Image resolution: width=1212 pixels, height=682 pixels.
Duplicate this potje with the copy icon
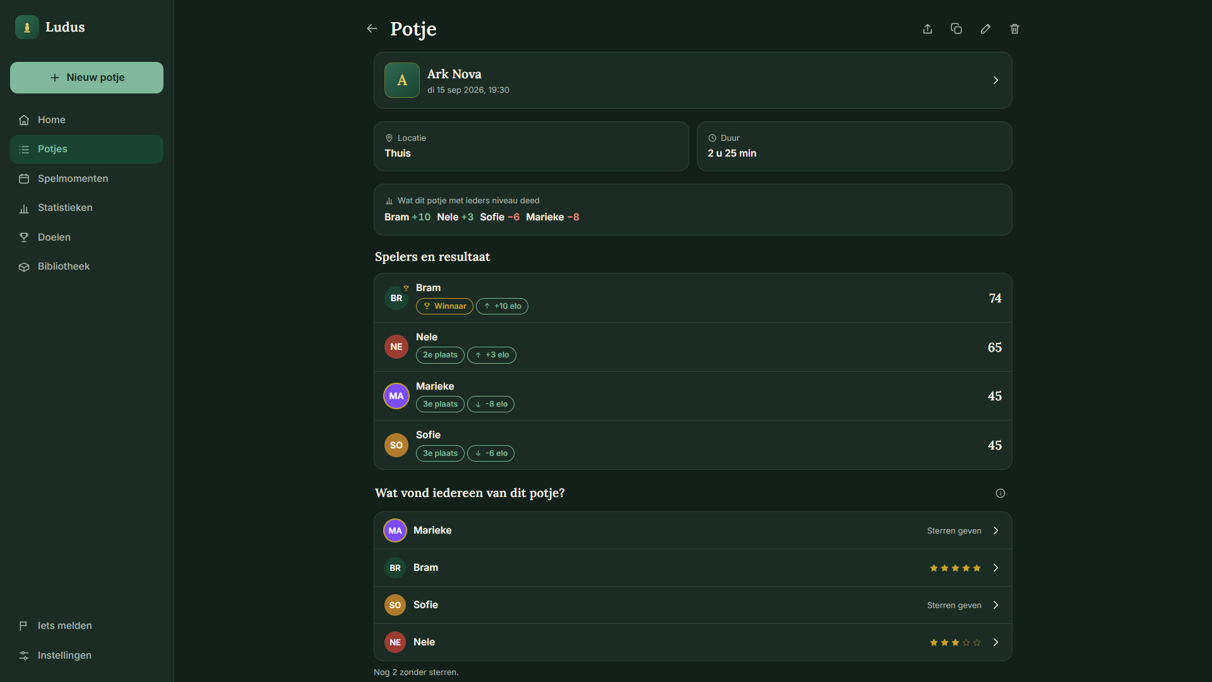(956, 28)
